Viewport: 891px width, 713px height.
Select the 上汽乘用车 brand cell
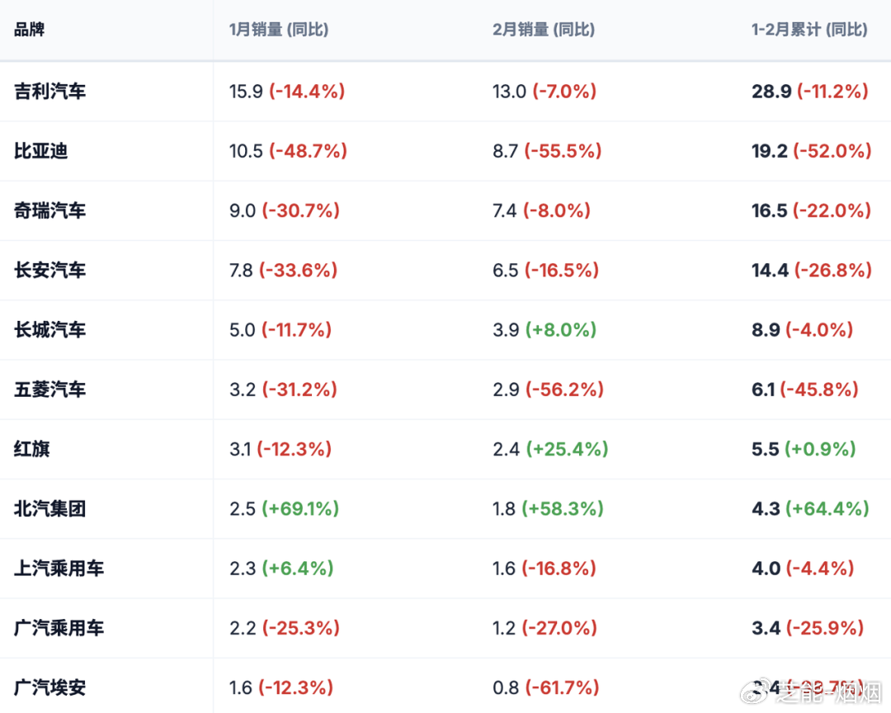pos(59,568)
